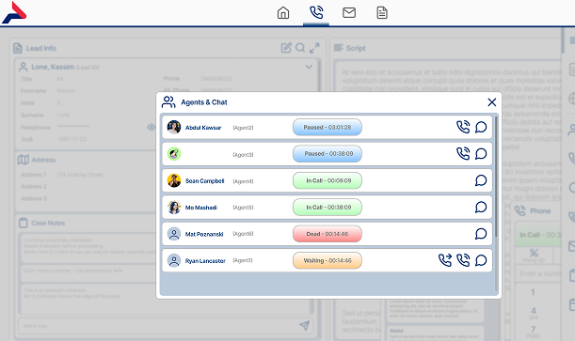Transfer call to Ryan Lancaster
The image size is (575, 341).
[445, 260]
